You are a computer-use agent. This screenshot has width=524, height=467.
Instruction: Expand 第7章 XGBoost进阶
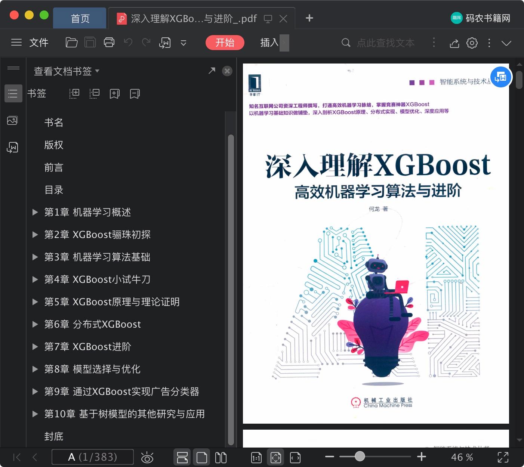coord(35,347)
